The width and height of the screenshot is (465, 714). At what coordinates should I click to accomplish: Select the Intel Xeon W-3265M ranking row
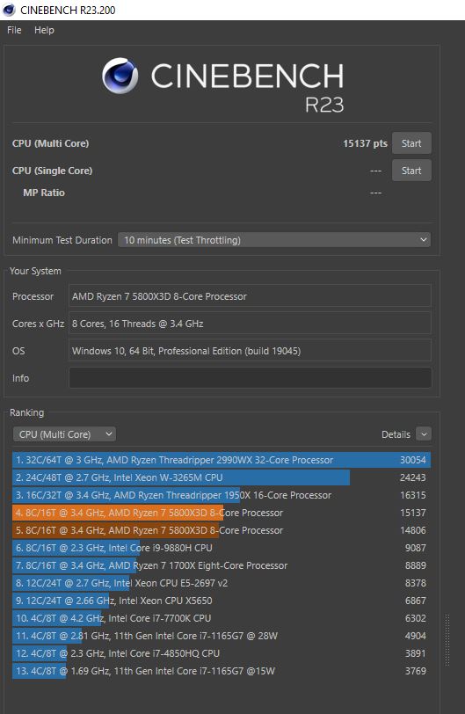(x=222, y=477)
